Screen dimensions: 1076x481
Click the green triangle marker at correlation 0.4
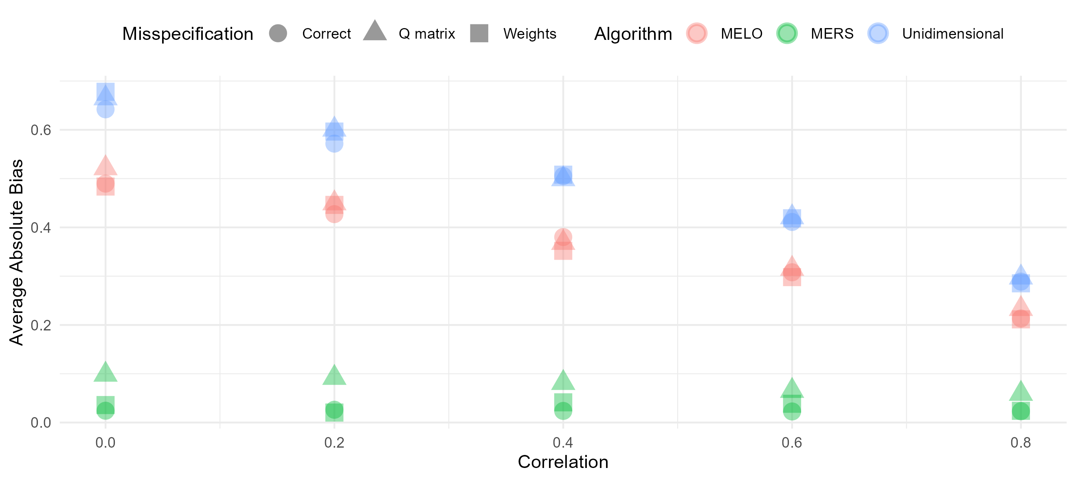pos(563,380)
